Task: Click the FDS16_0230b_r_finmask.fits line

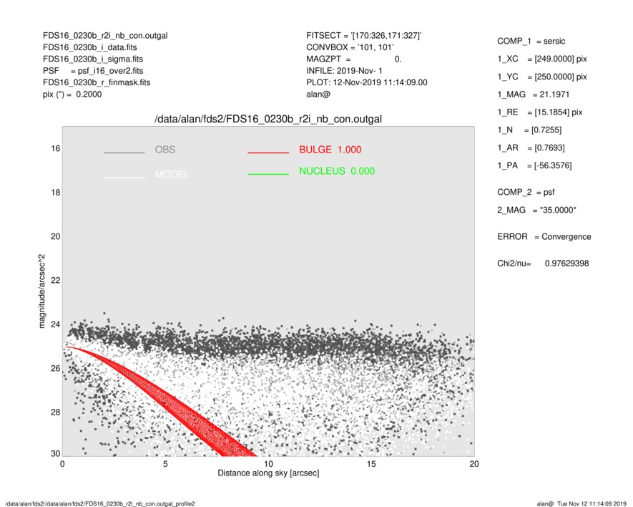Action: coord(97,82)
